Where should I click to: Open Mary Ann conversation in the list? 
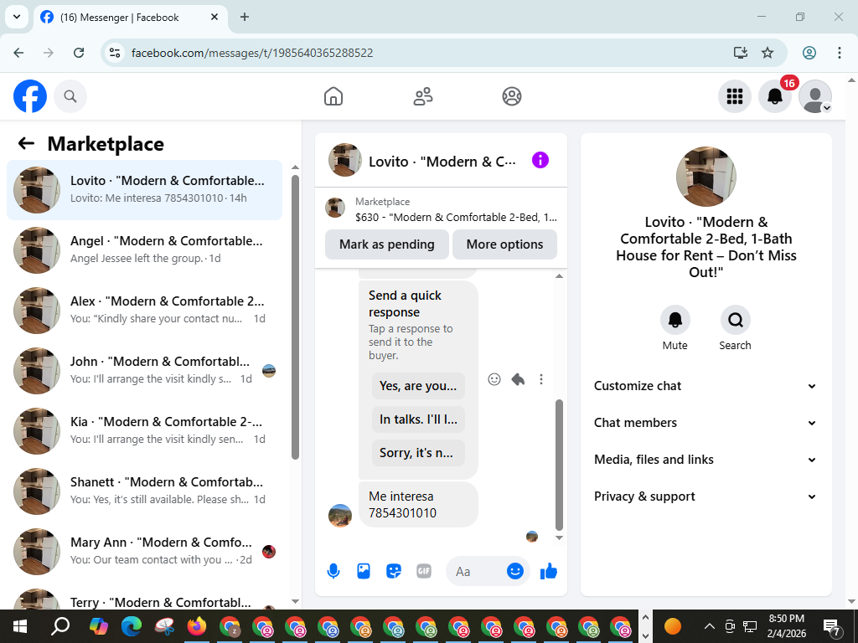tap(144, 551)
